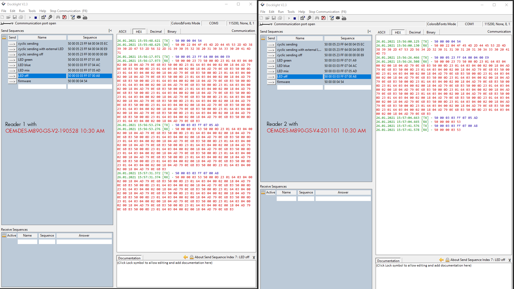Click Colors&Fonts Mode in COM1 status bar
This screenshot has height=289, width=514.
point(441,24)
